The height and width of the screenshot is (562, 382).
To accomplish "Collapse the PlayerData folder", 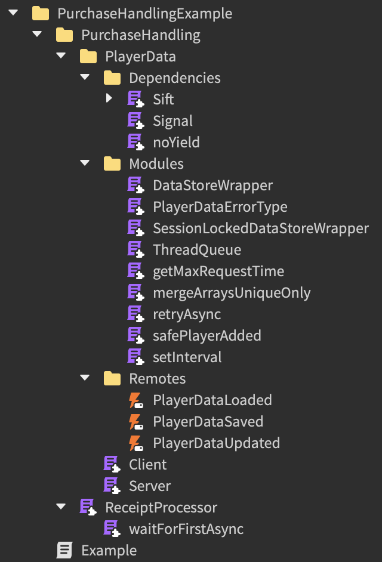I will tap(61, 55).
